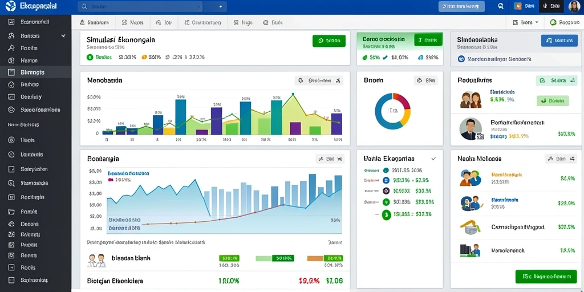Click the blue cloud icon beside $30%

click(420, 58)
